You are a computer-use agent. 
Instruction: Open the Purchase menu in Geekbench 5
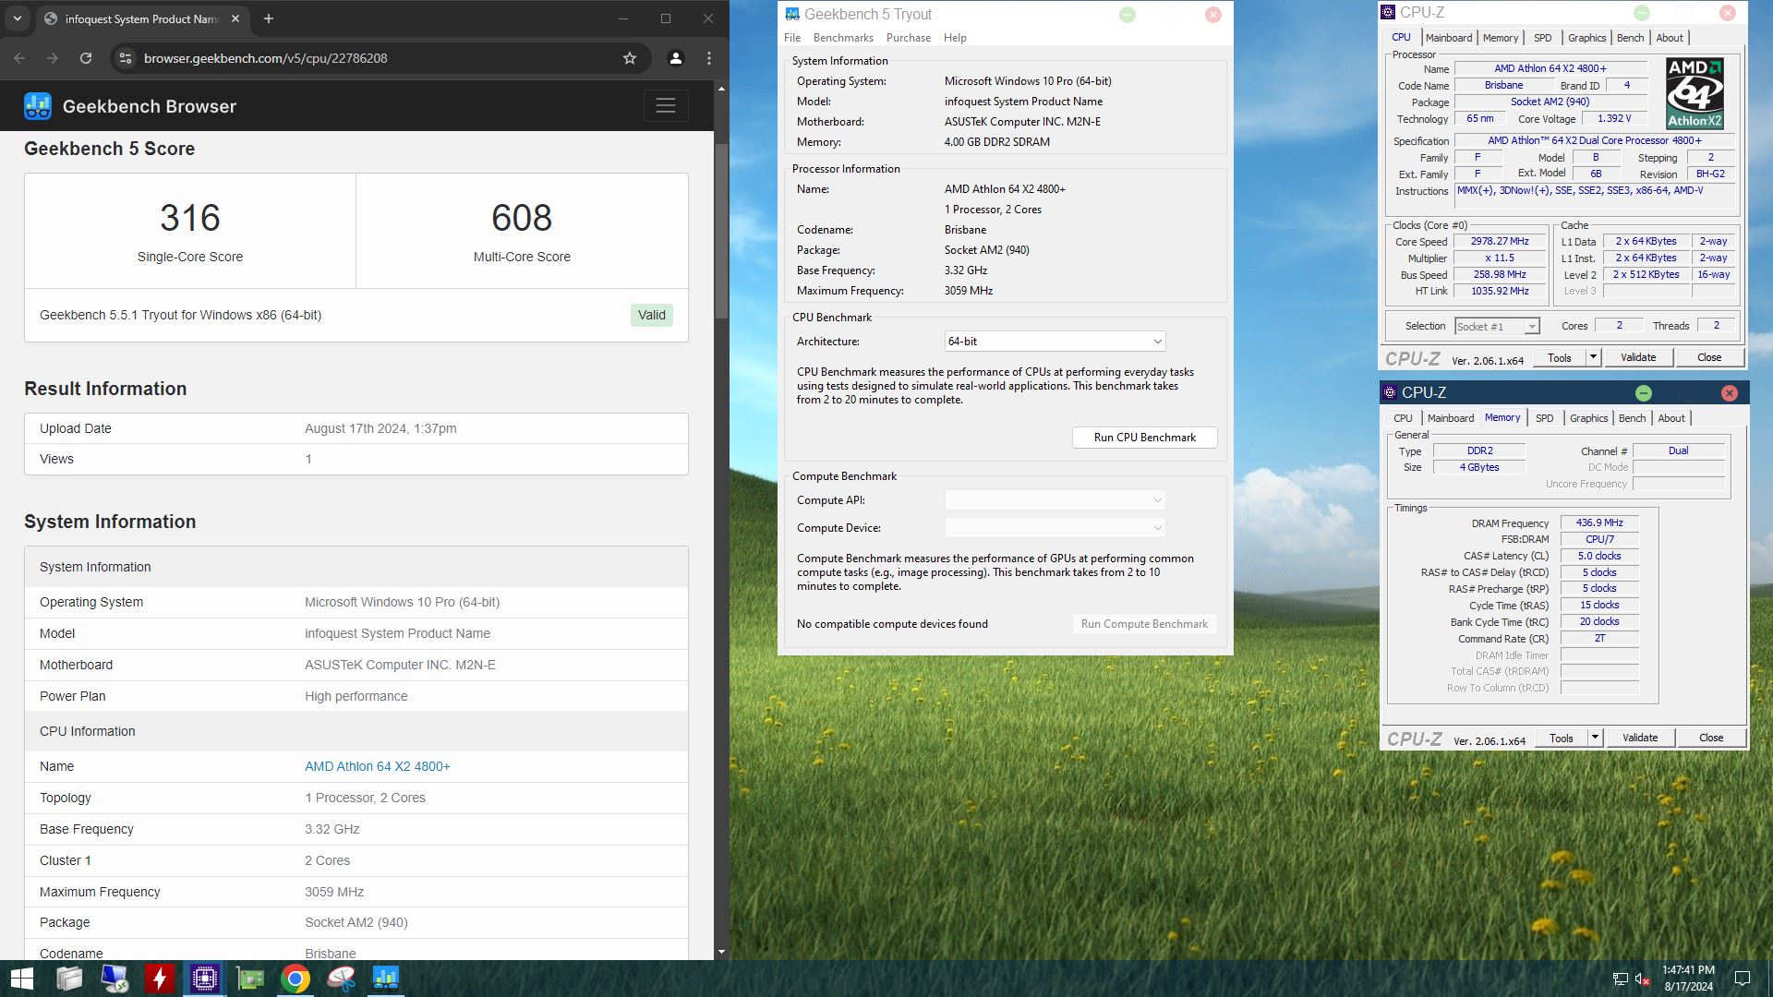coord(909,38)
